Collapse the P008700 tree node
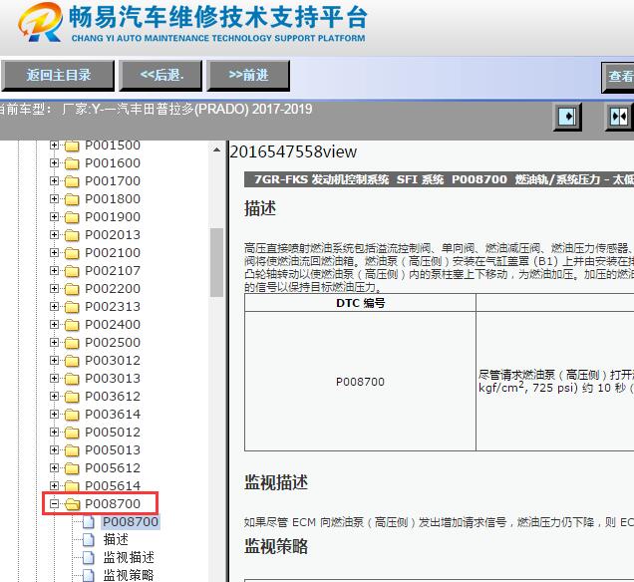This screenshot has width=634, height=582. click(54, 503)
